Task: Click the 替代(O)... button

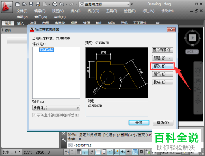Action: click(162, 74)
